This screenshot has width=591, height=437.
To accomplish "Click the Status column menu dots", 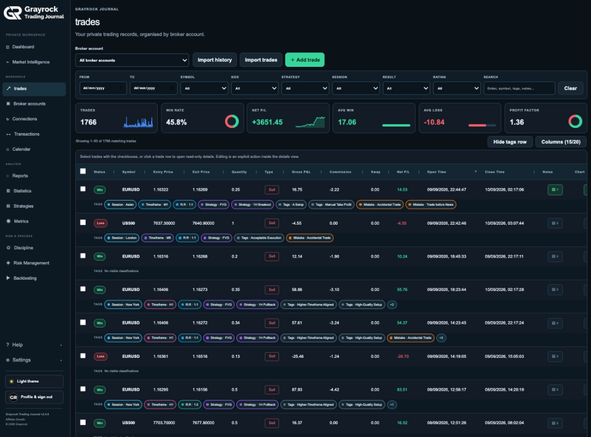I will pyautogui.click(x=114, y=172).
